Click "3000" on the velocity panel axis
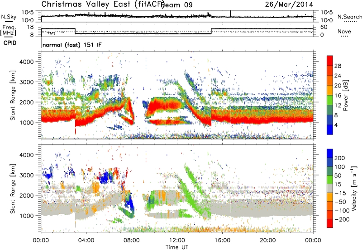This screenshot has width=362, height=250. point(27,175)
